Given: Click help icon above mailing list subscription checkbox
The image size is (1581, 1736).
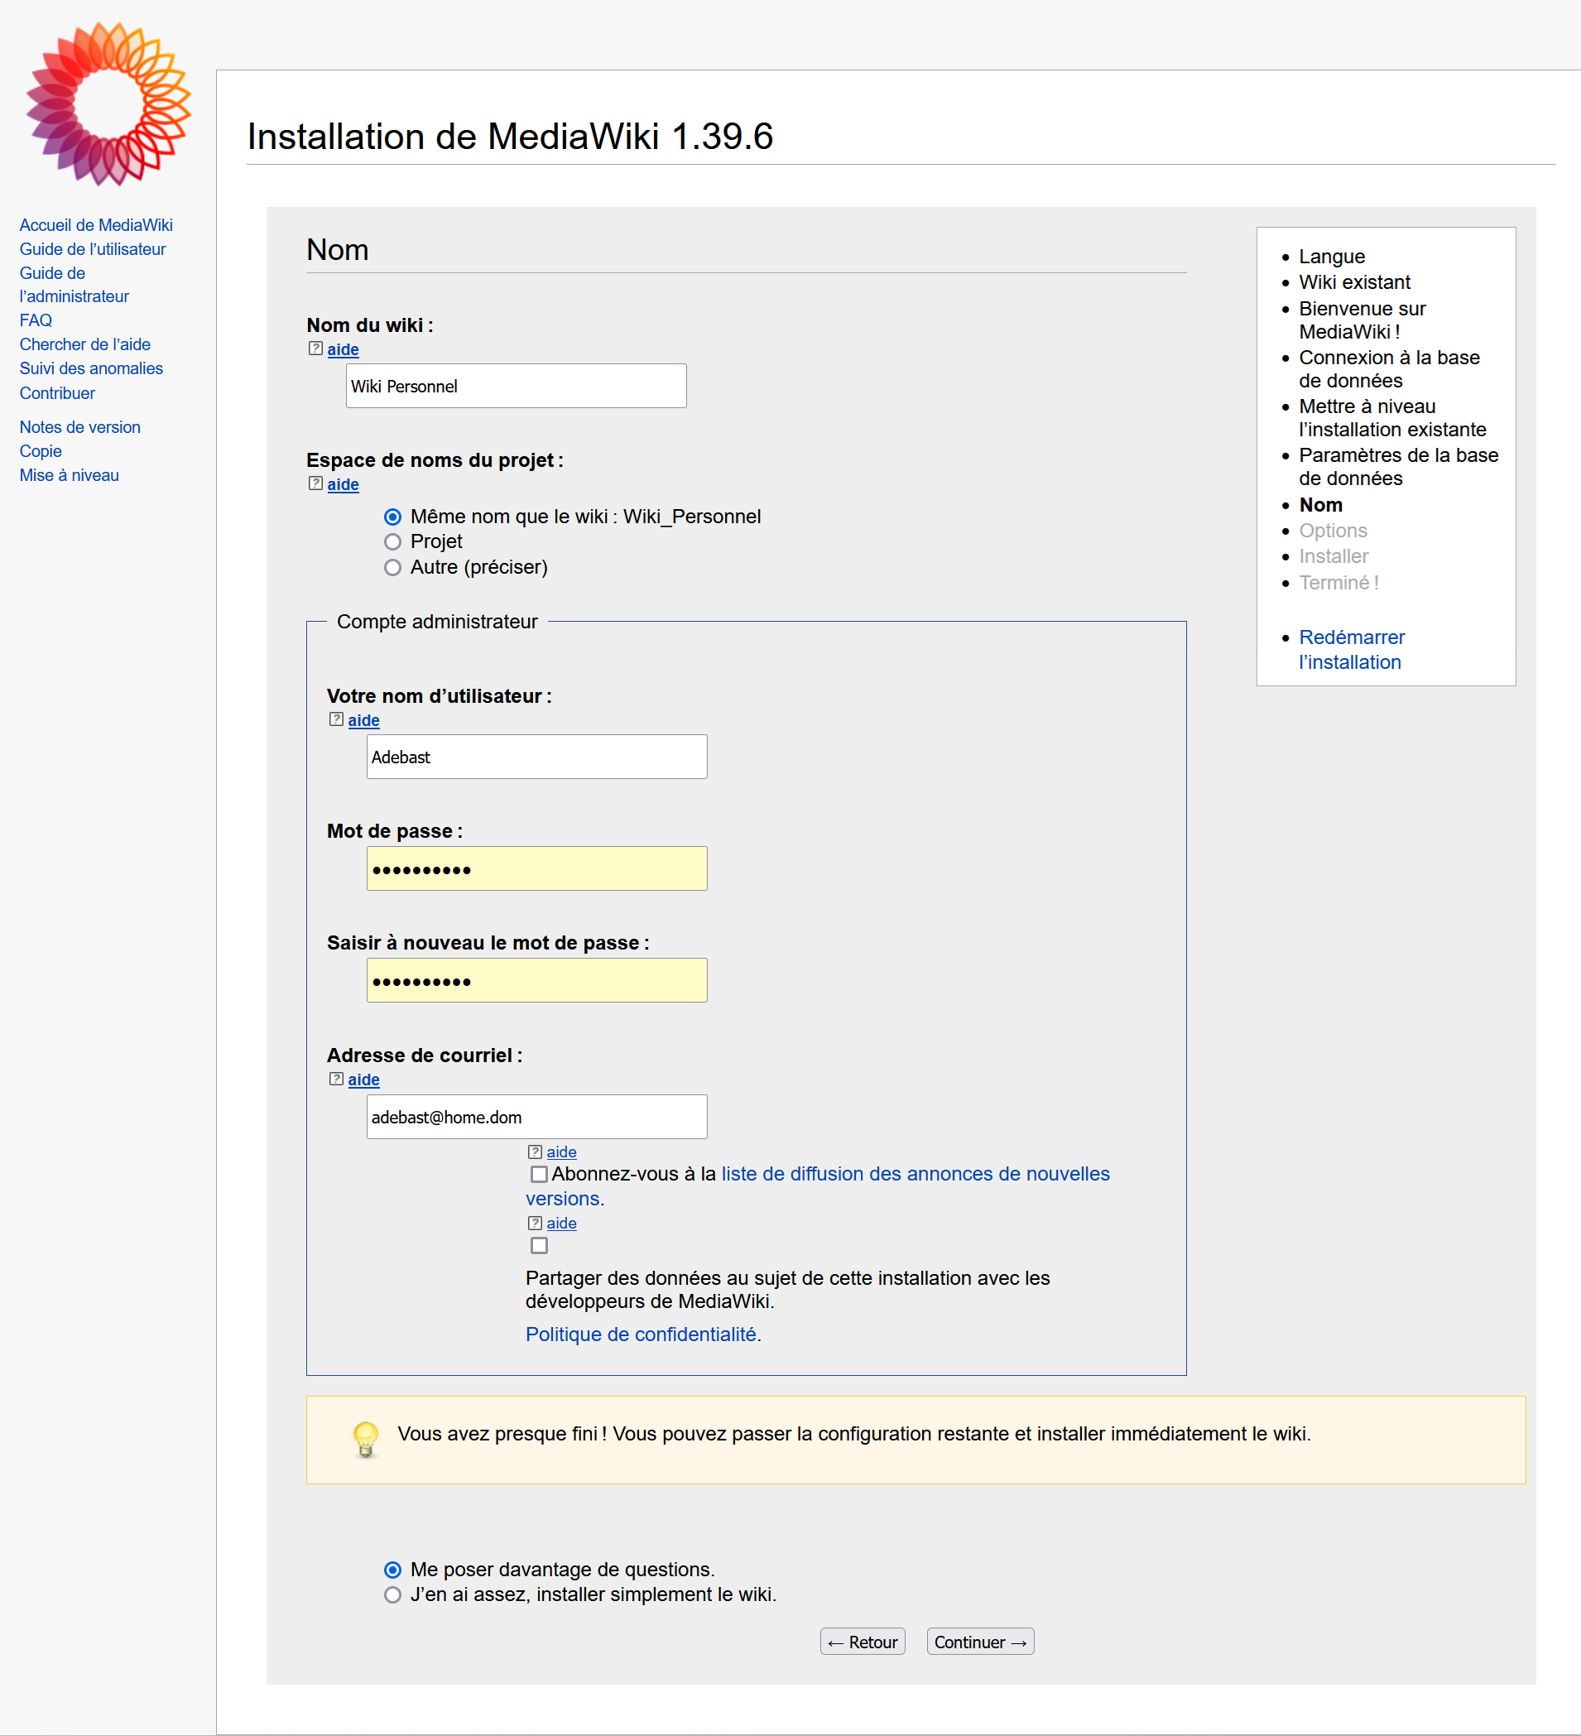Looking at the screenshot, I should click(x=535, y=1152).
